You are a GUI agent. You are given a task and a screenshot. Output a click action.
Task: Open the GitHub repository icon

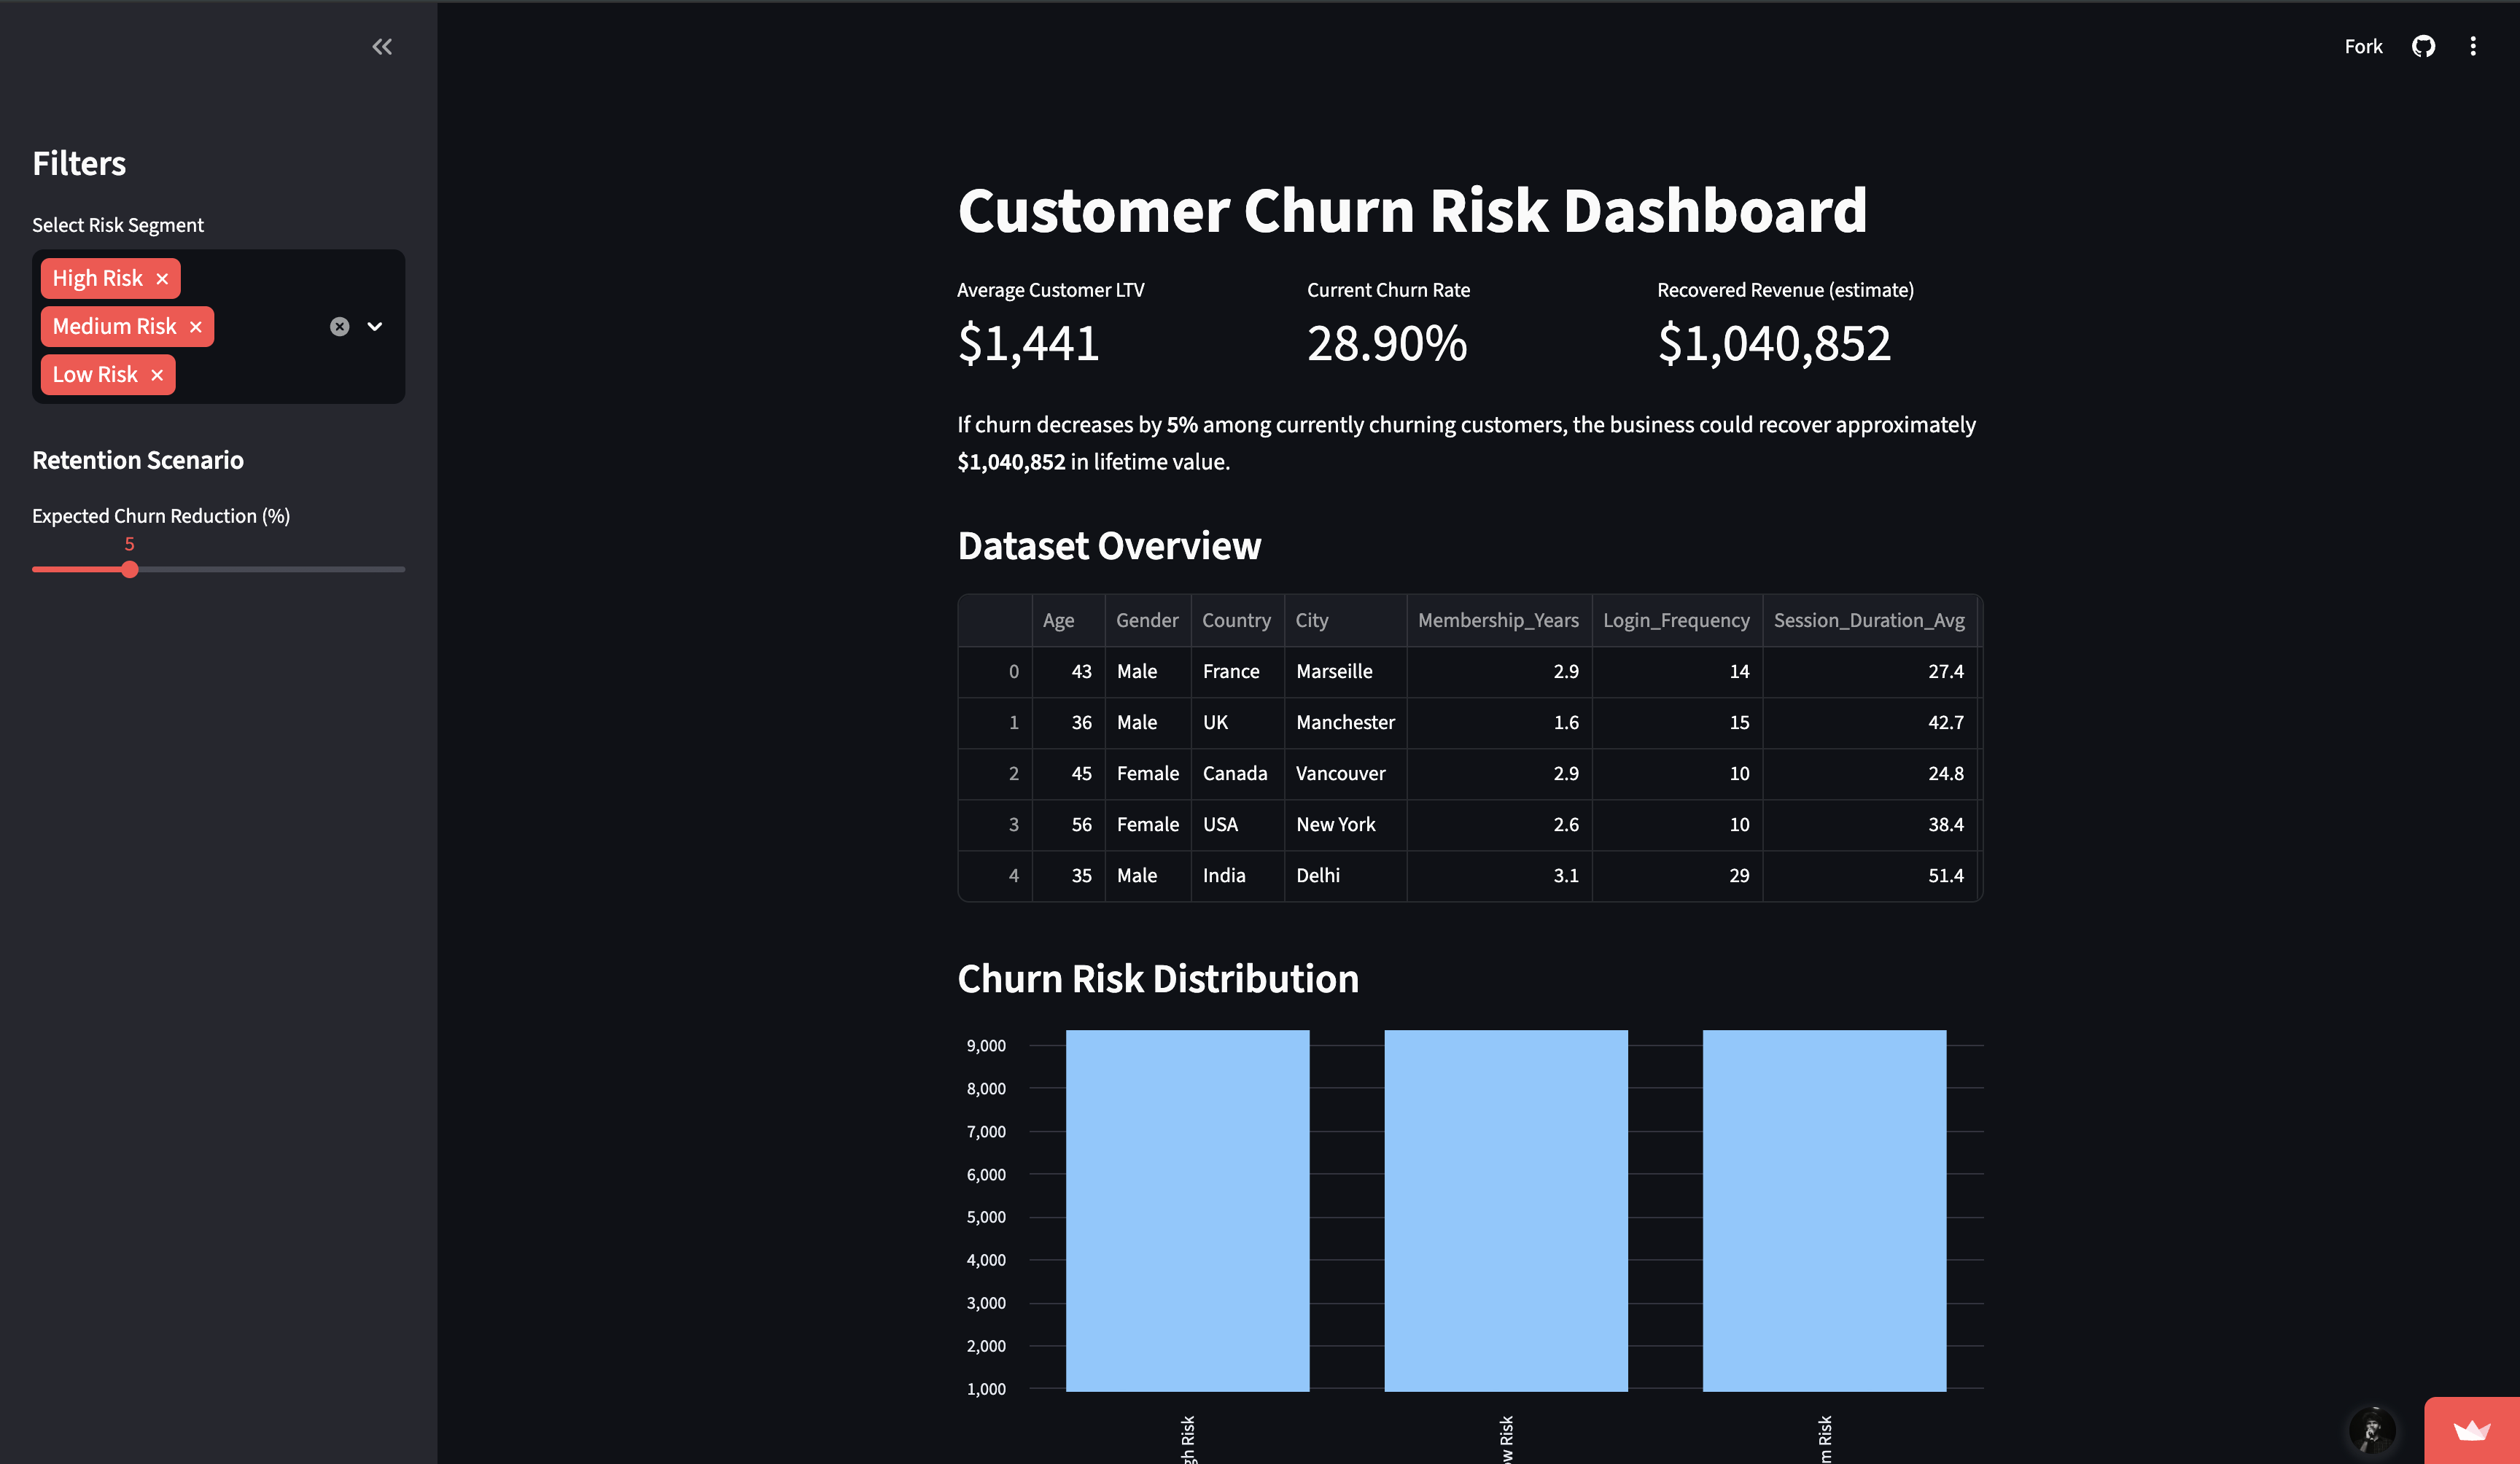[2423, 46]
